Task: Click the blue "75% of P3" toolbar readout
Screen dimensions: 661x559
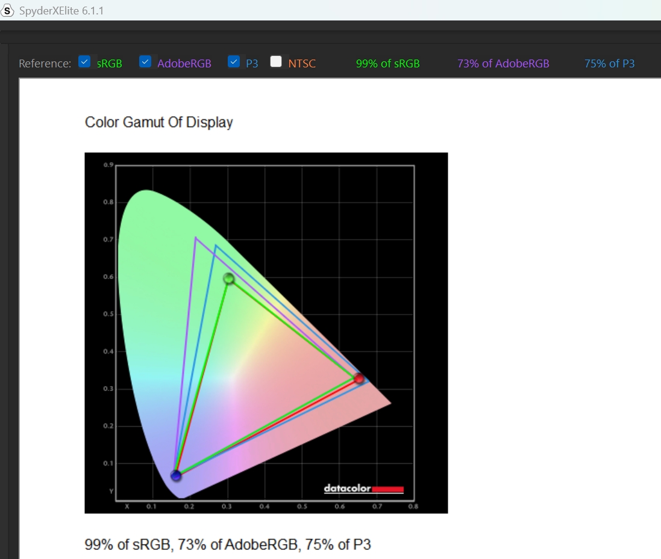Action: 609,63
